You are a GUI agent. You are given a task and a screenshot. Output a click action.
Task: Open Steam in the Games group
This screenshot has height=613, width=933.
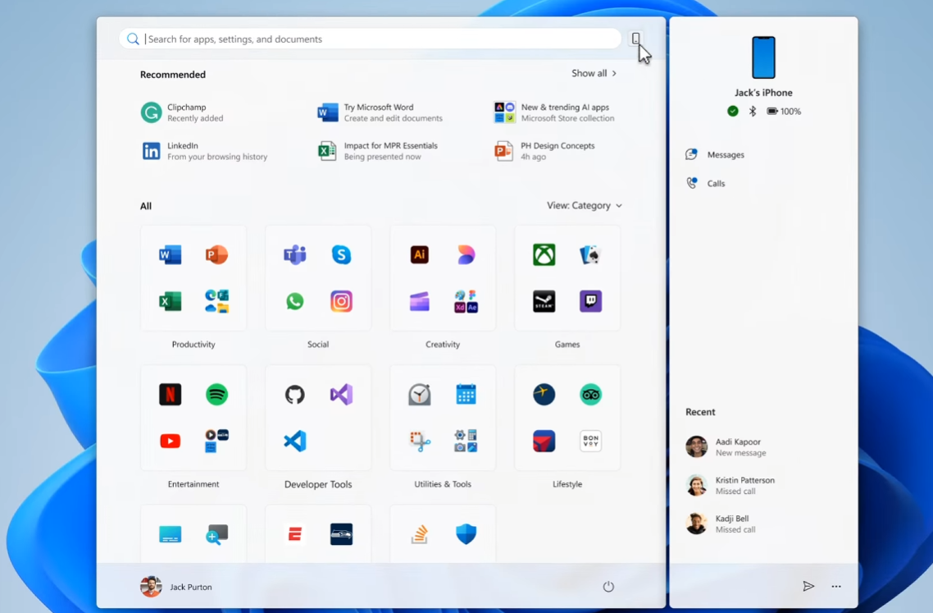coord(544,301)
